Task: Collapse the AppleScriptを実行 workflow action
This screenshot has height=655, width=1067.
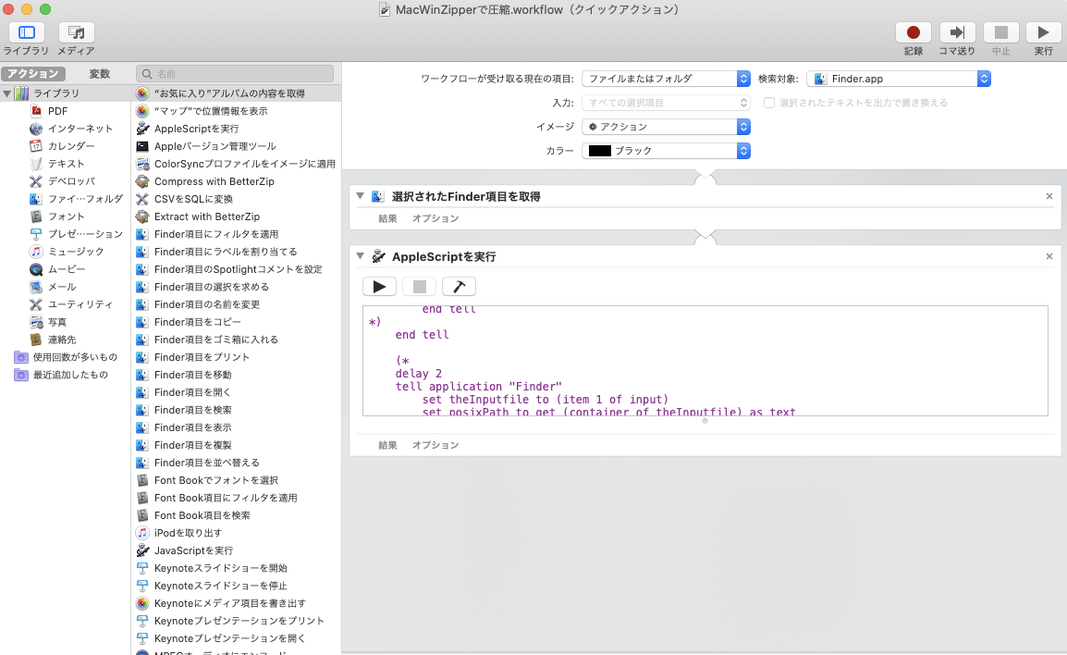Action: (x=360, y=256)
